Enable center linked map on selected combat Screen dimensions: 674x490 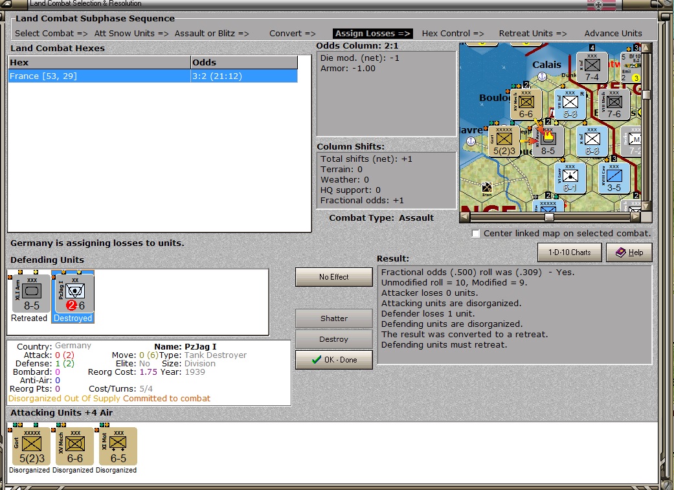pyautogui.click(x=475, y=234)
